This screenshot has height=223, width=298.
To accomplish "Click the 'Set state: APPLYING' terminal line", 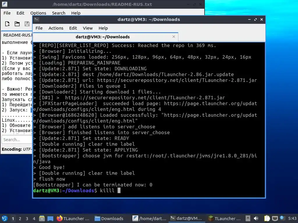I will pos(86,150).
